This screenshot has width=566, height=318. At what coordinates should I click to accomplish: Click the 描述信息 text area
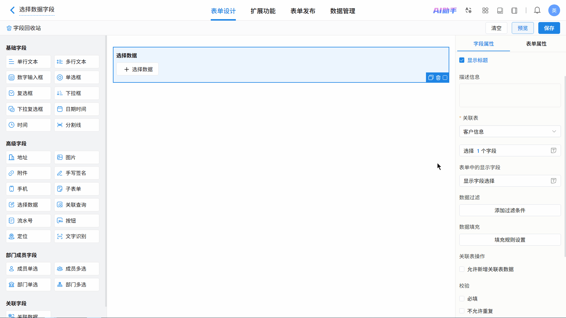(x=510, y=95)
